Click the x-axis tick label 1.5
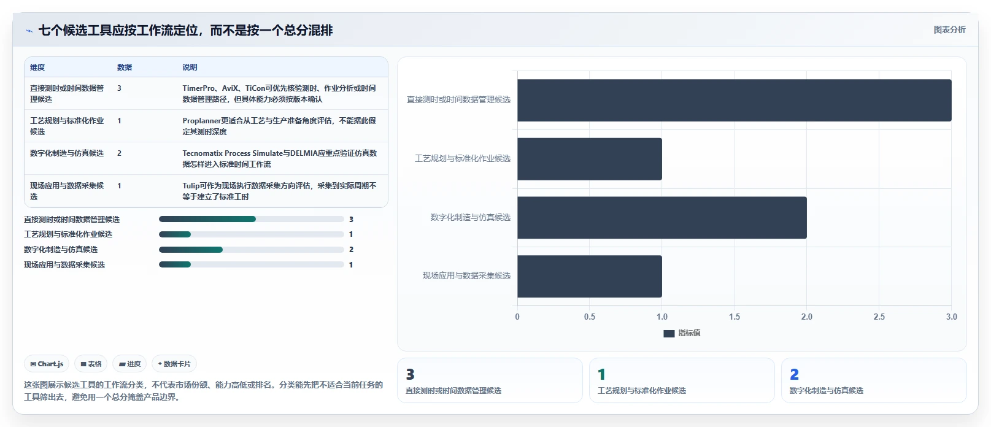This screenshot has width=991, height=427. (735, 317)
